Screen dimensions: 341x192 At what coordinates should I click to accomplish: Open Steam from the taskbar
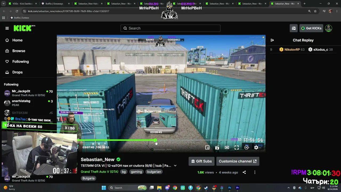pos(206,188)
